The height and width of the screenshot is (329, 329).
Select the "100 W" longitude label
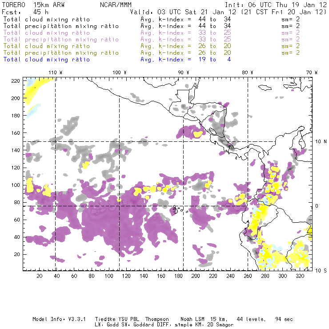[x=120, y=72]
